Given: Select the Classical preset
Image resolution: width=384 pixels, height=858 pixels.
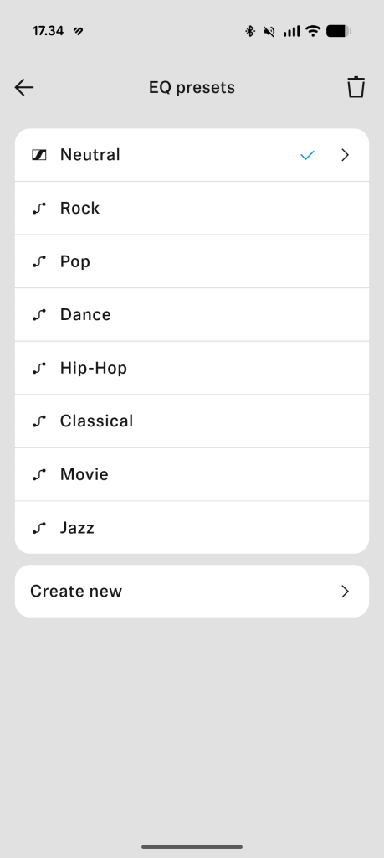Looking at the screenshot, I should point(192,421).
